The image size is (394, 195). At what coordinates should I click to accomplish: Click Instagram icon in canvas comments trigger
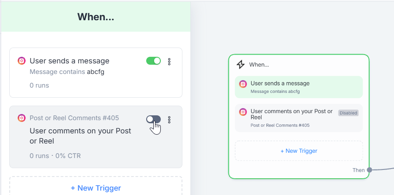(243, 112)
